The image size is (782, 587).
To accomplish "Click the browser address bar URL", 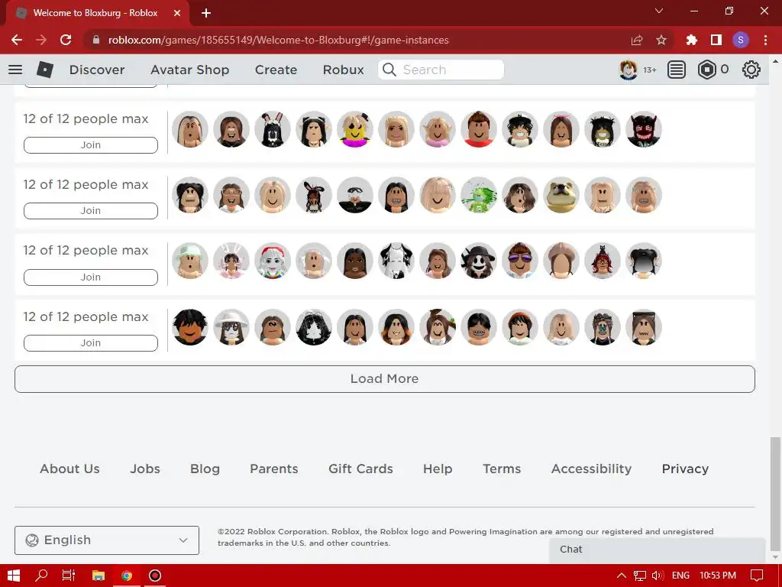I will tap(278, 40).
